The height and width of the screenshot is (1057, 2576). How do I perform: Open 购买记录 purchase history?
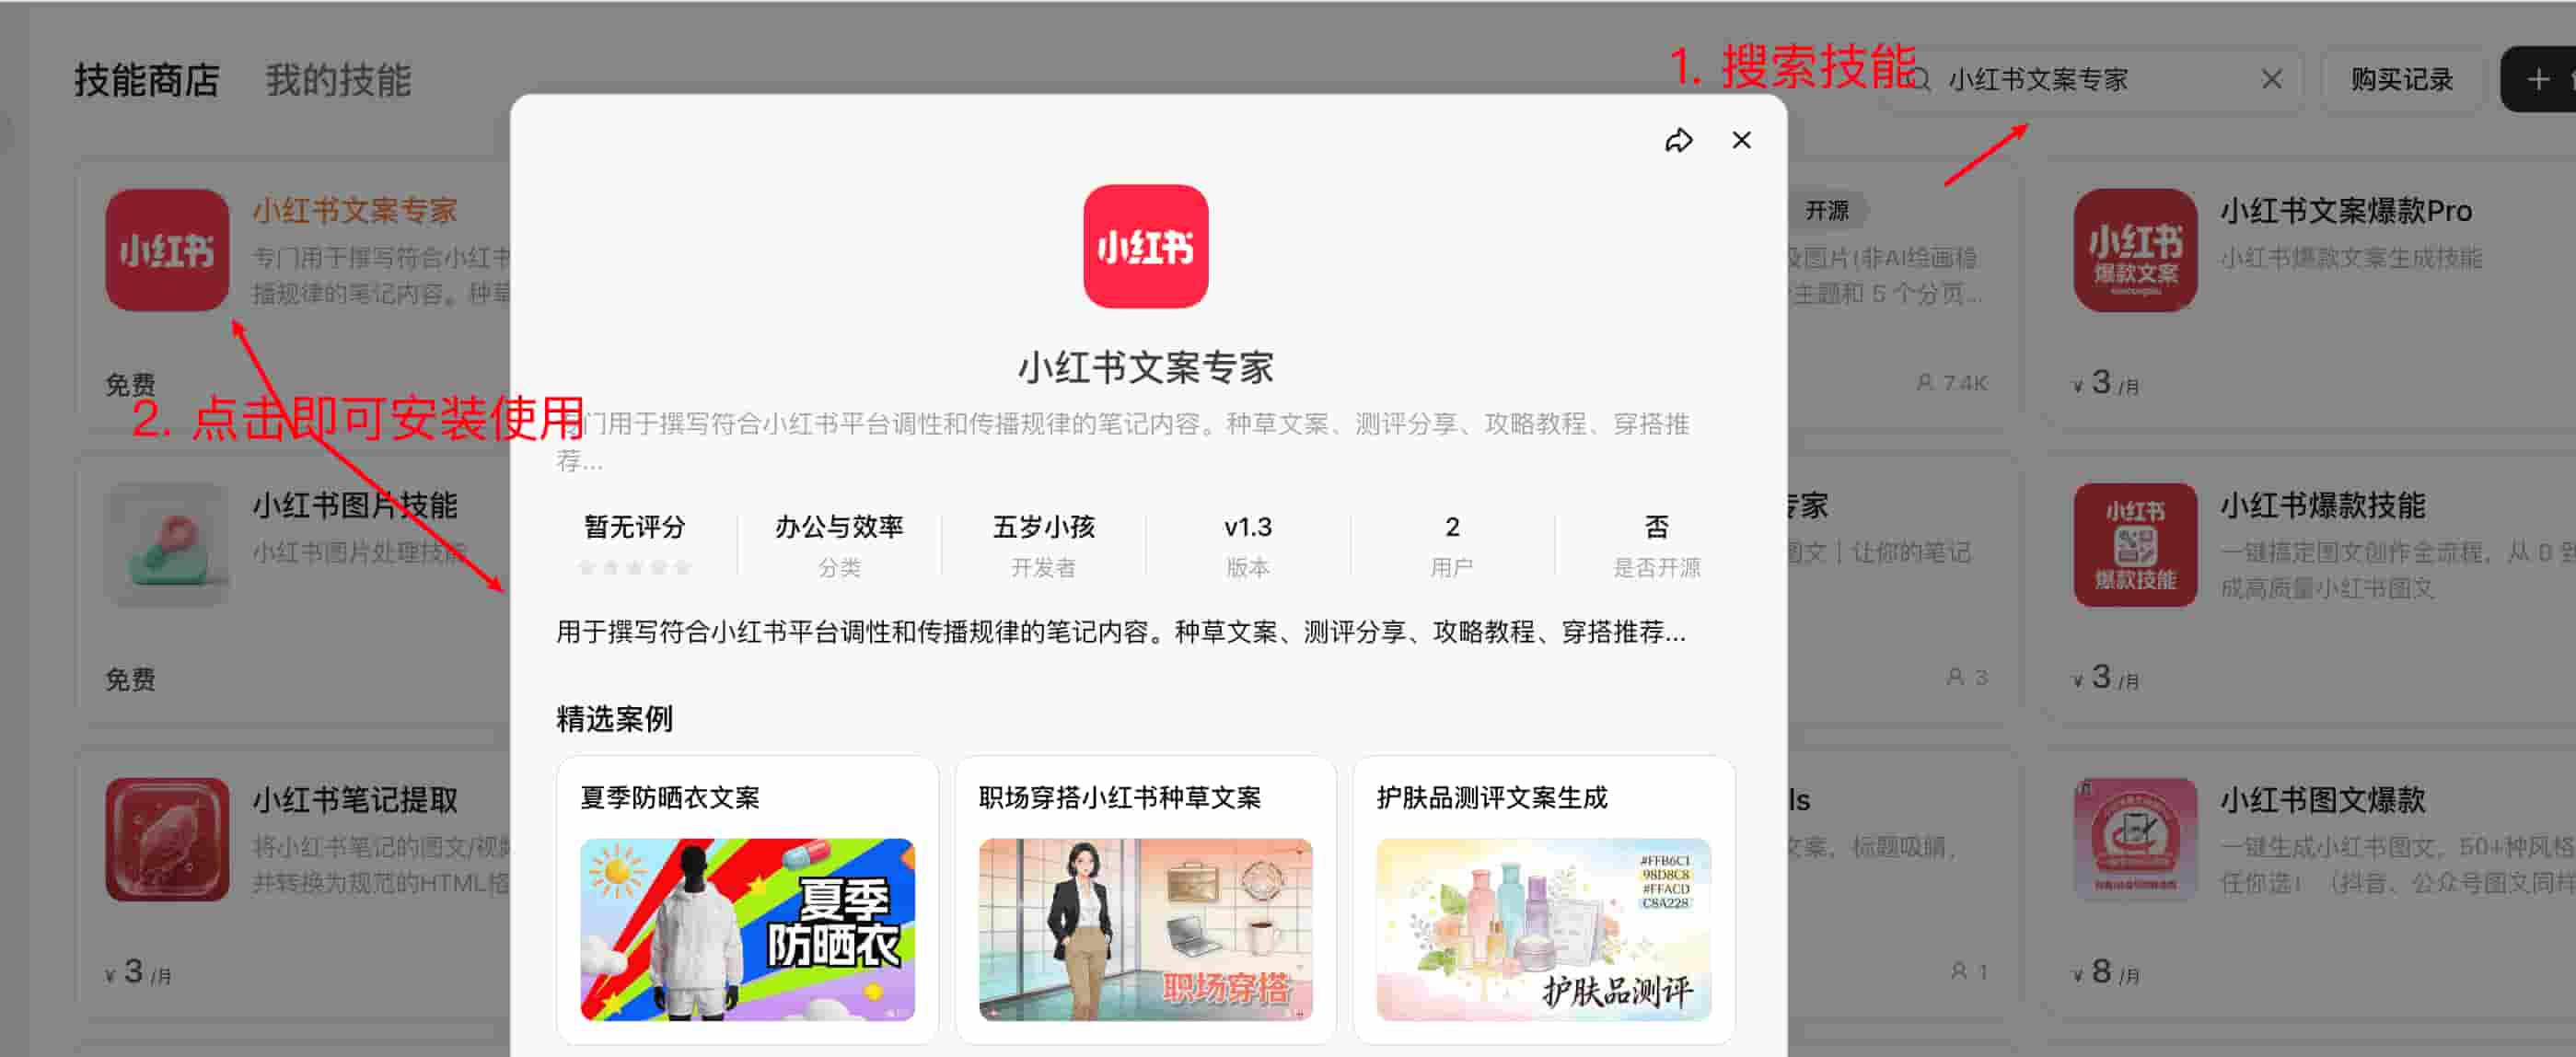(2401, 80)
